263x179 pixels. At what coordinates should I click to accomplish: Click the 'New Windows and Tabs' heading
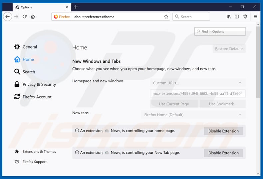(97, 61)
